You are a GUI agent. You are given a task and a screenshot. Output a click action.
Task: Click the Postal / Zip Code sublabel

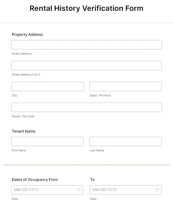coord(23,116)
